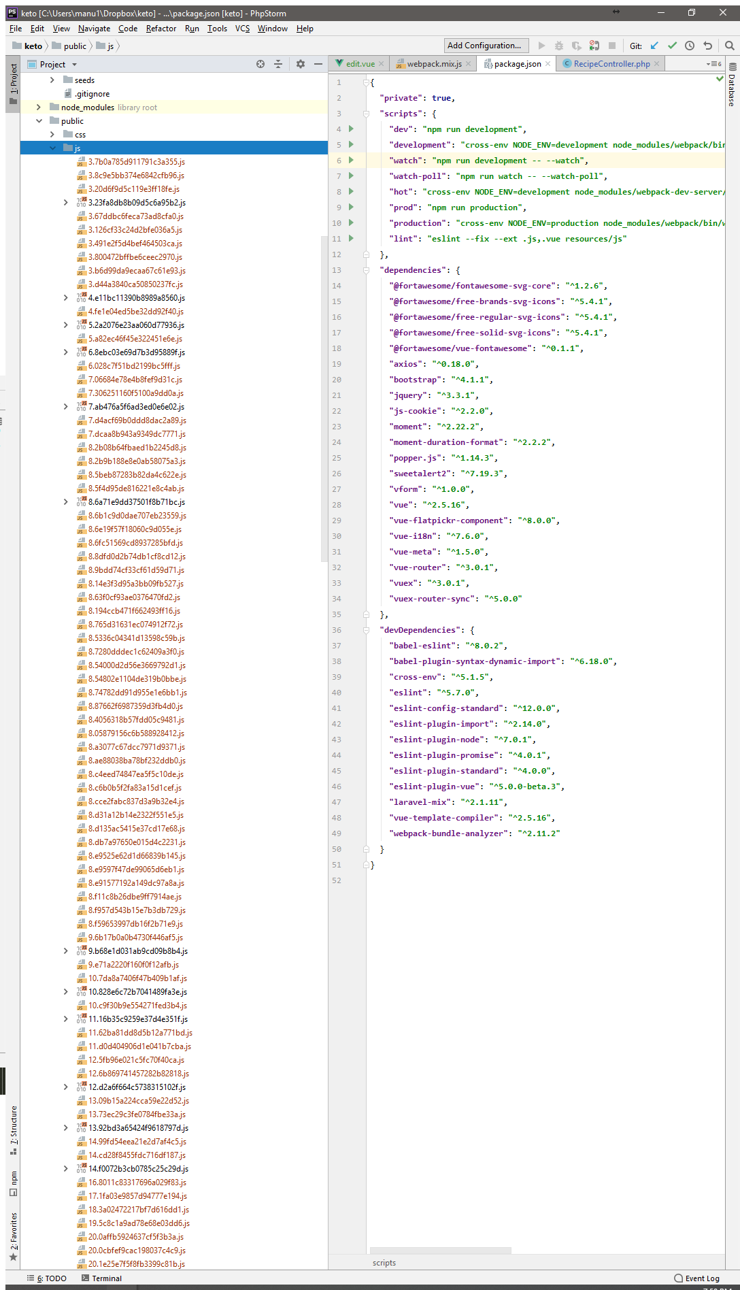740x1290 pixels.
Task: Expand 4.e11bc11390b8989a8560.js node
Action: [x=66, y=298]
